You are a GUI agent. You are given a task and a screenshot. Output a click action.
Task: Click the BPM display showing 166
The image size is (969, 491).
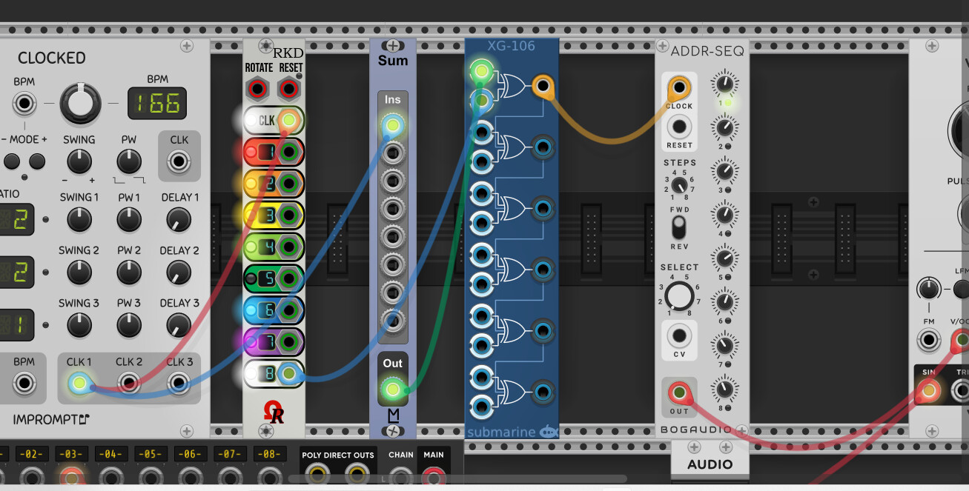(x=157, y=104)
